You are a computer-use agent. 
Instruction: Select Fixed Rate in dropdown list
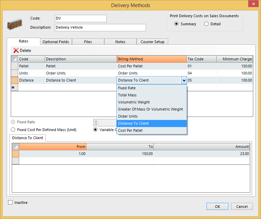[127, 88]
